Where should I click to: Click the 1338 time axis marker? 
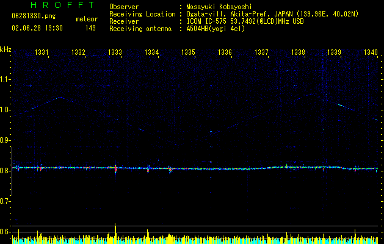coord(298,52)
